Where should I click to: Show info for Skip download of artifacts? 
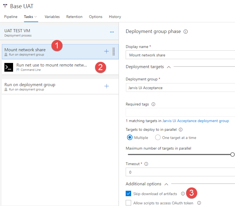(183, 194)
